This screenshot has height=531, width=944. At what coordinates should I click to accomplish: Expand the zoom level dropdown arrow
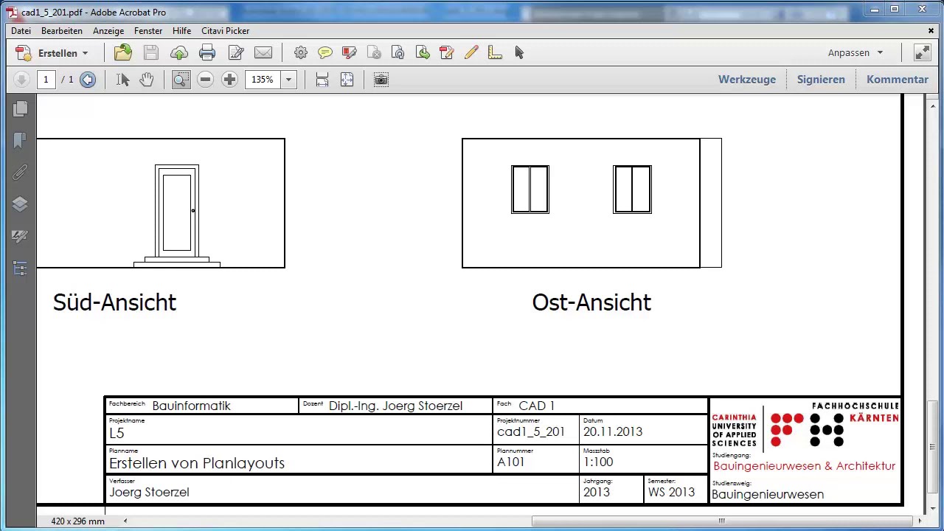tap(288, 80)
